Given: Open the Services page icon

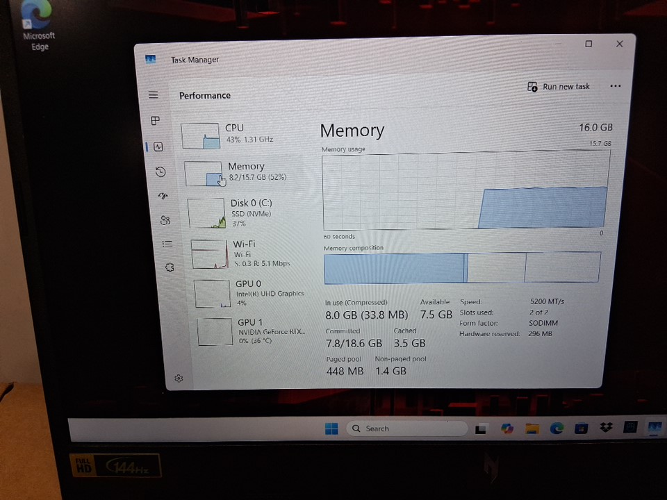Looking at the screenshot, I should tap(170, 267).
